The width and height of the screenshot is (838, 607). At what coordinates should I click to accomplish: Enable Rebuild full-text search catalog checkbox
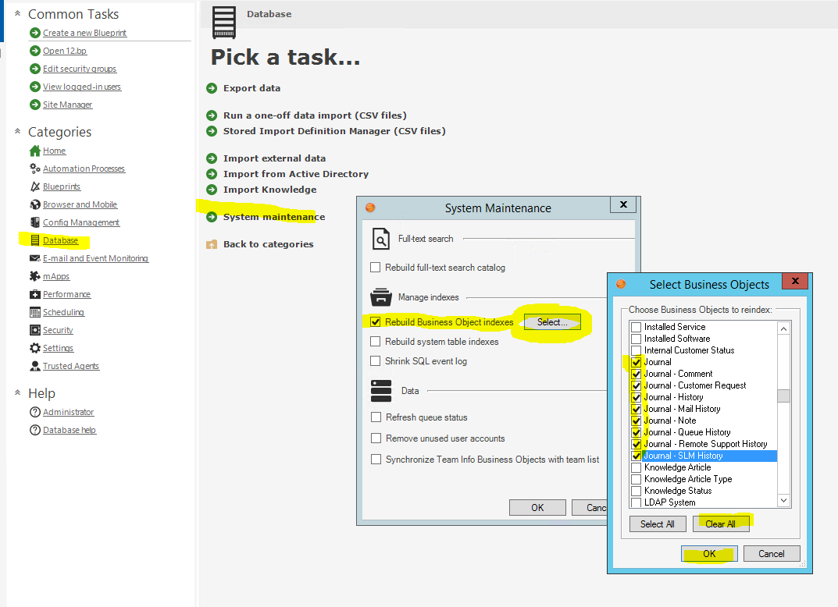376,268
